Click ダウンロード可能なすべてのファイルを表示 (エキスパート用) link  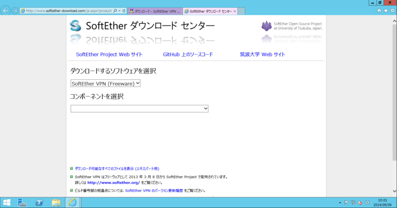pyautogui.click(x=117, y=169)
